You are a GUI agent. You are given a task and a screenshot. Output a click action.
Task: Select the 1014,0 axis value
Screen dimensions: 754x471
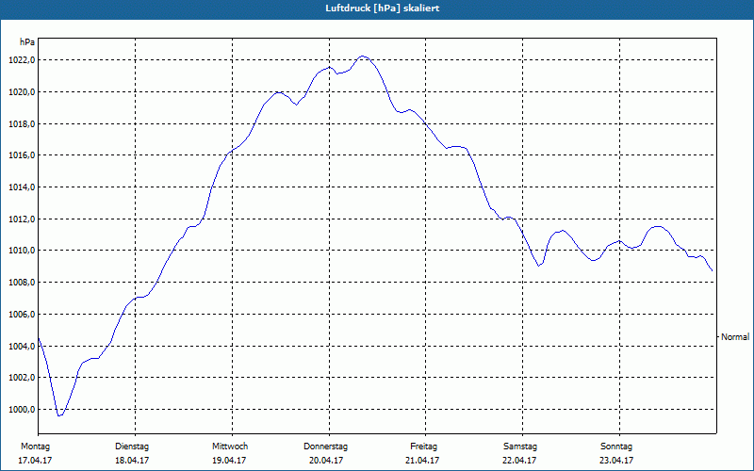pos(22,187)
